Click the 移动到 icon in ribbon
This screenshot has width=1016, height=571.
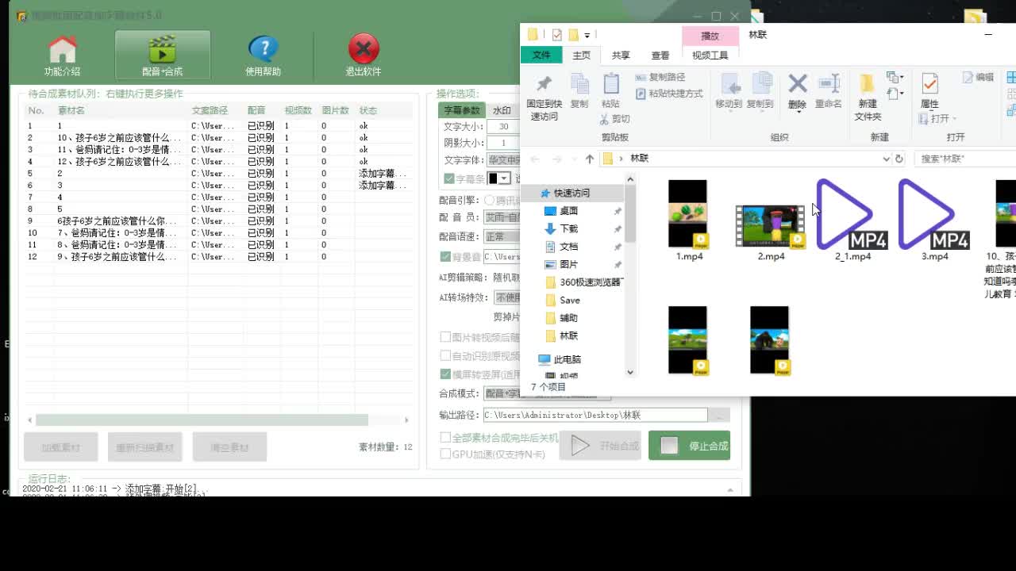[729, 84]
